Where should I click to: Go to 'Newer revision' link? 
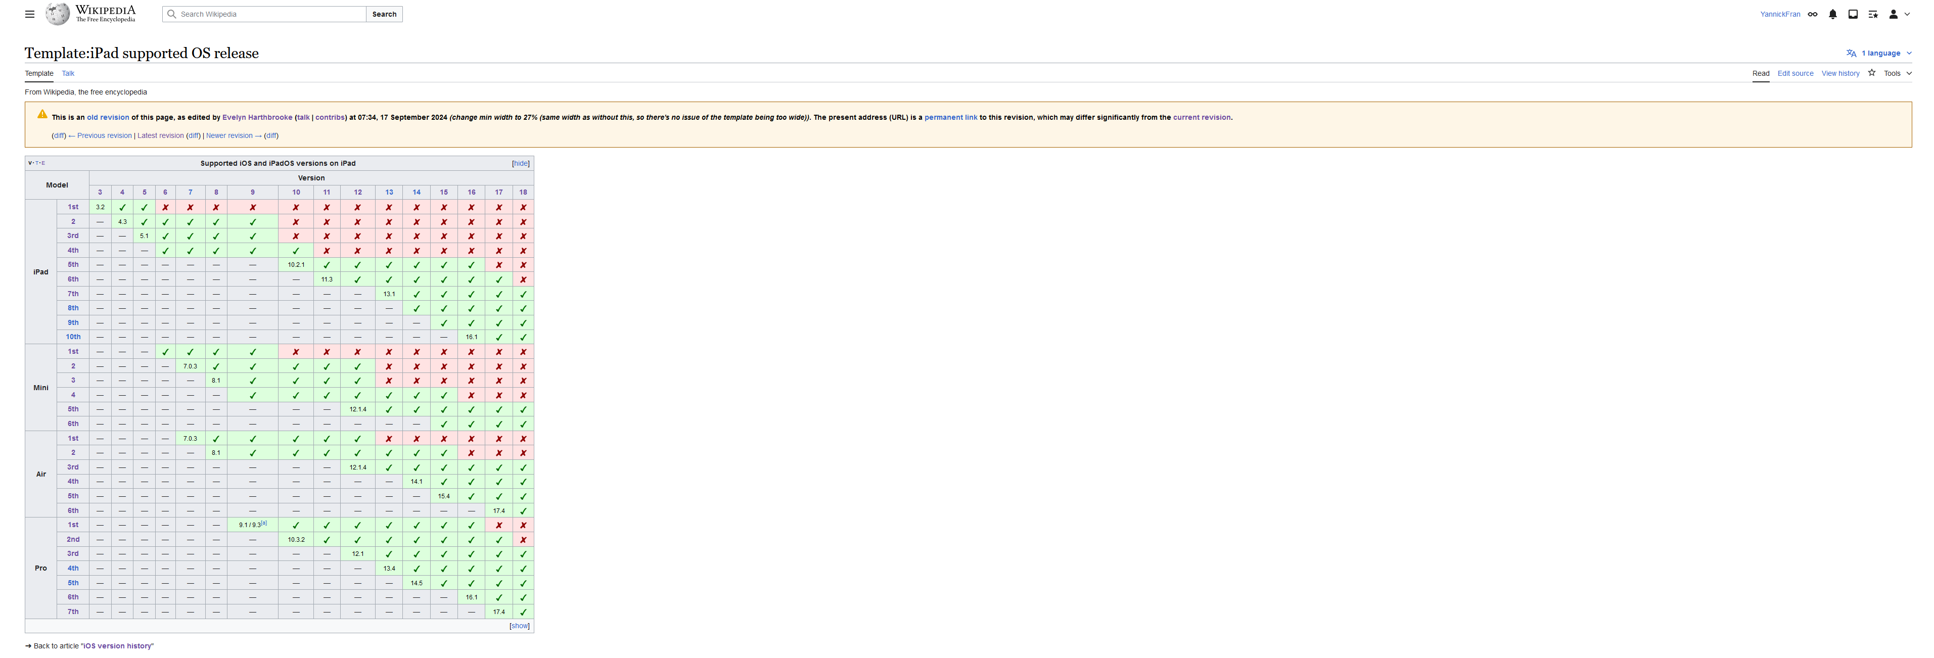[x=229, y=136]
